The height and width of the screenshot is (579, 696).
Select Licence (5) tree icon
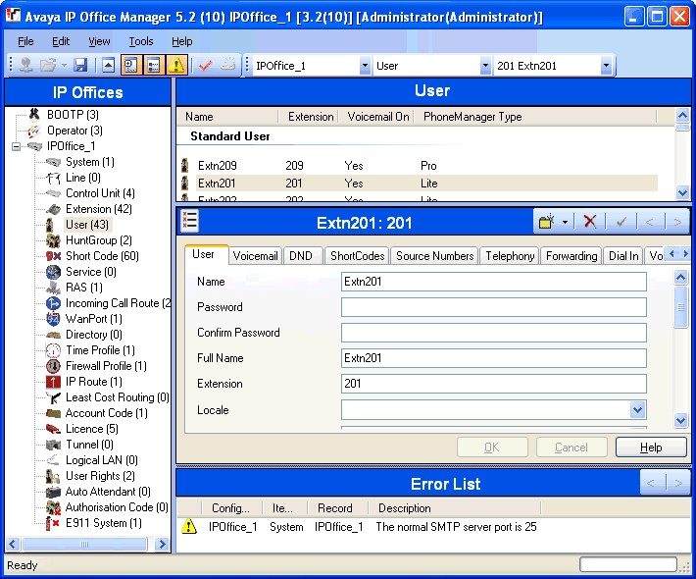pos(53,429)
